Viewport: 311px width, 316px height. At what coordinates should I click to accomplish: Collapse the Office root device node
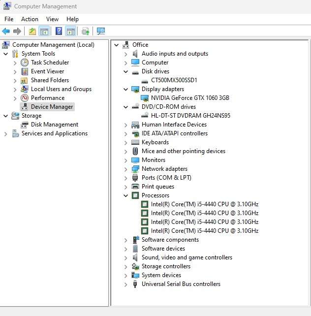[117, 45]
